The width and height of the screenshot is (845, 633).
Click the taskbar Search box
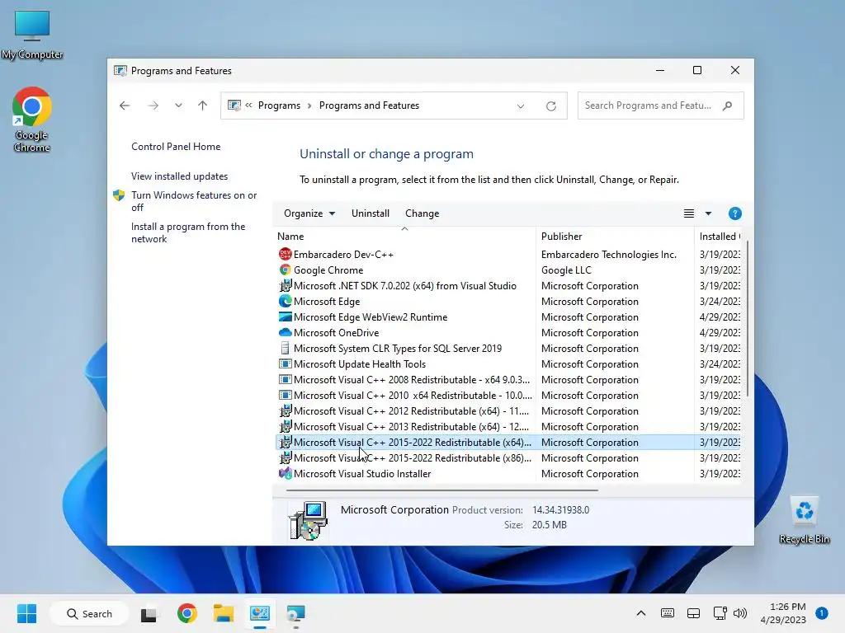(x=89, y=613)
